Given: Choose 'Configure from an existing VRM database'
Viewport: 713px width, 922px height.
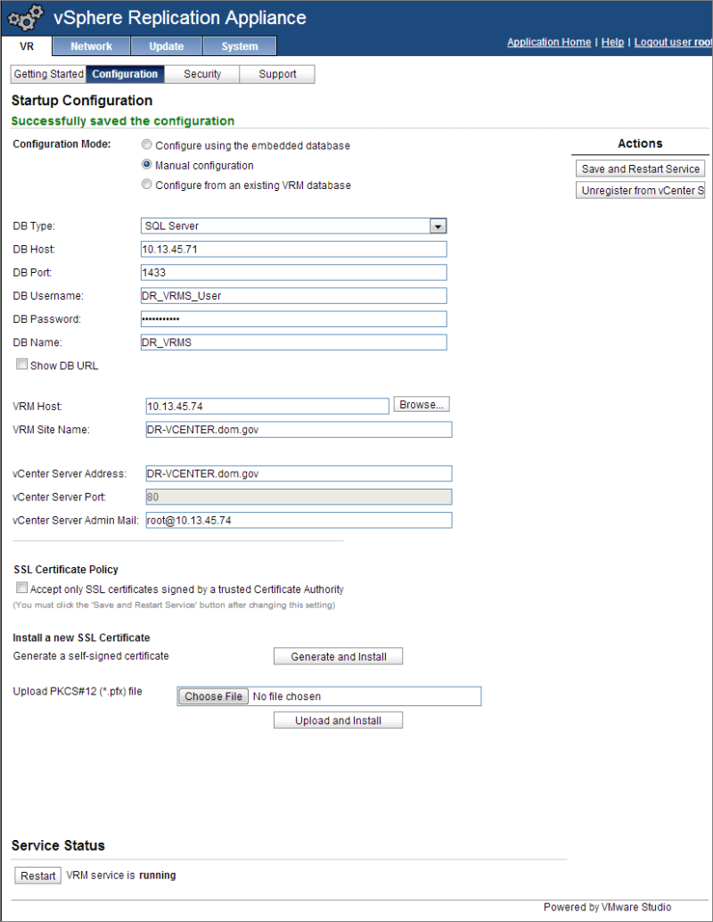Looking at the screenshot, I should coord(147,185).
